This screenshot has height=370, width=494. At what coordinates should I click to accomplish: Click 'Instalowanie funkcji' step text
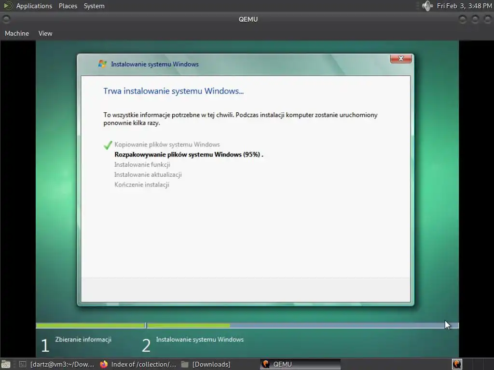(x=142, y=165)
